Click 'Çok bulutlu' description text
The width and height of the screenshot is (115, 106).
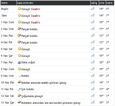coord(28,89)
